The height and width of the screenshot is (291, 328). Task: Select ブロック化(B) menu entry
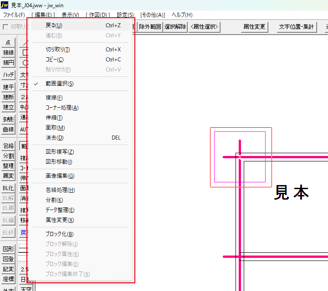tap(80, 234)
